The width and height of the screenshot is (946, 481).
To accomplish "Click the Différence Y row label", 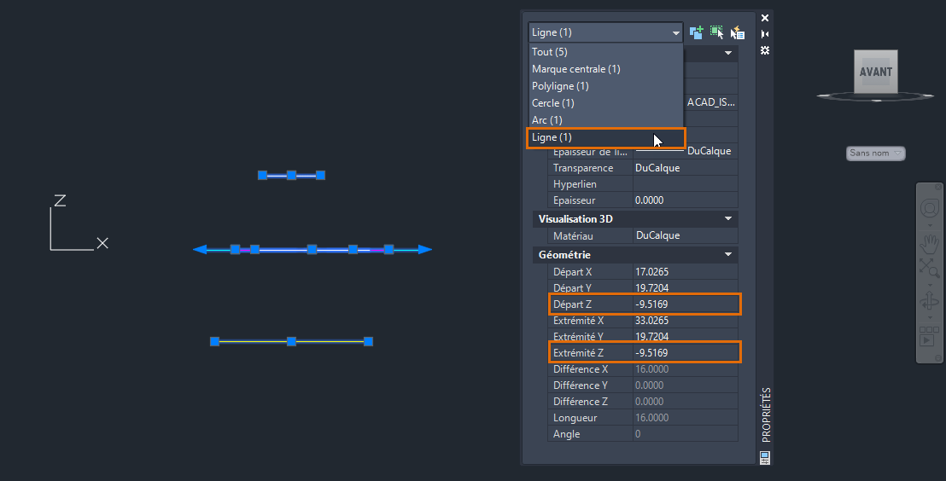I will pyautogui.click(x=581, y=385).
